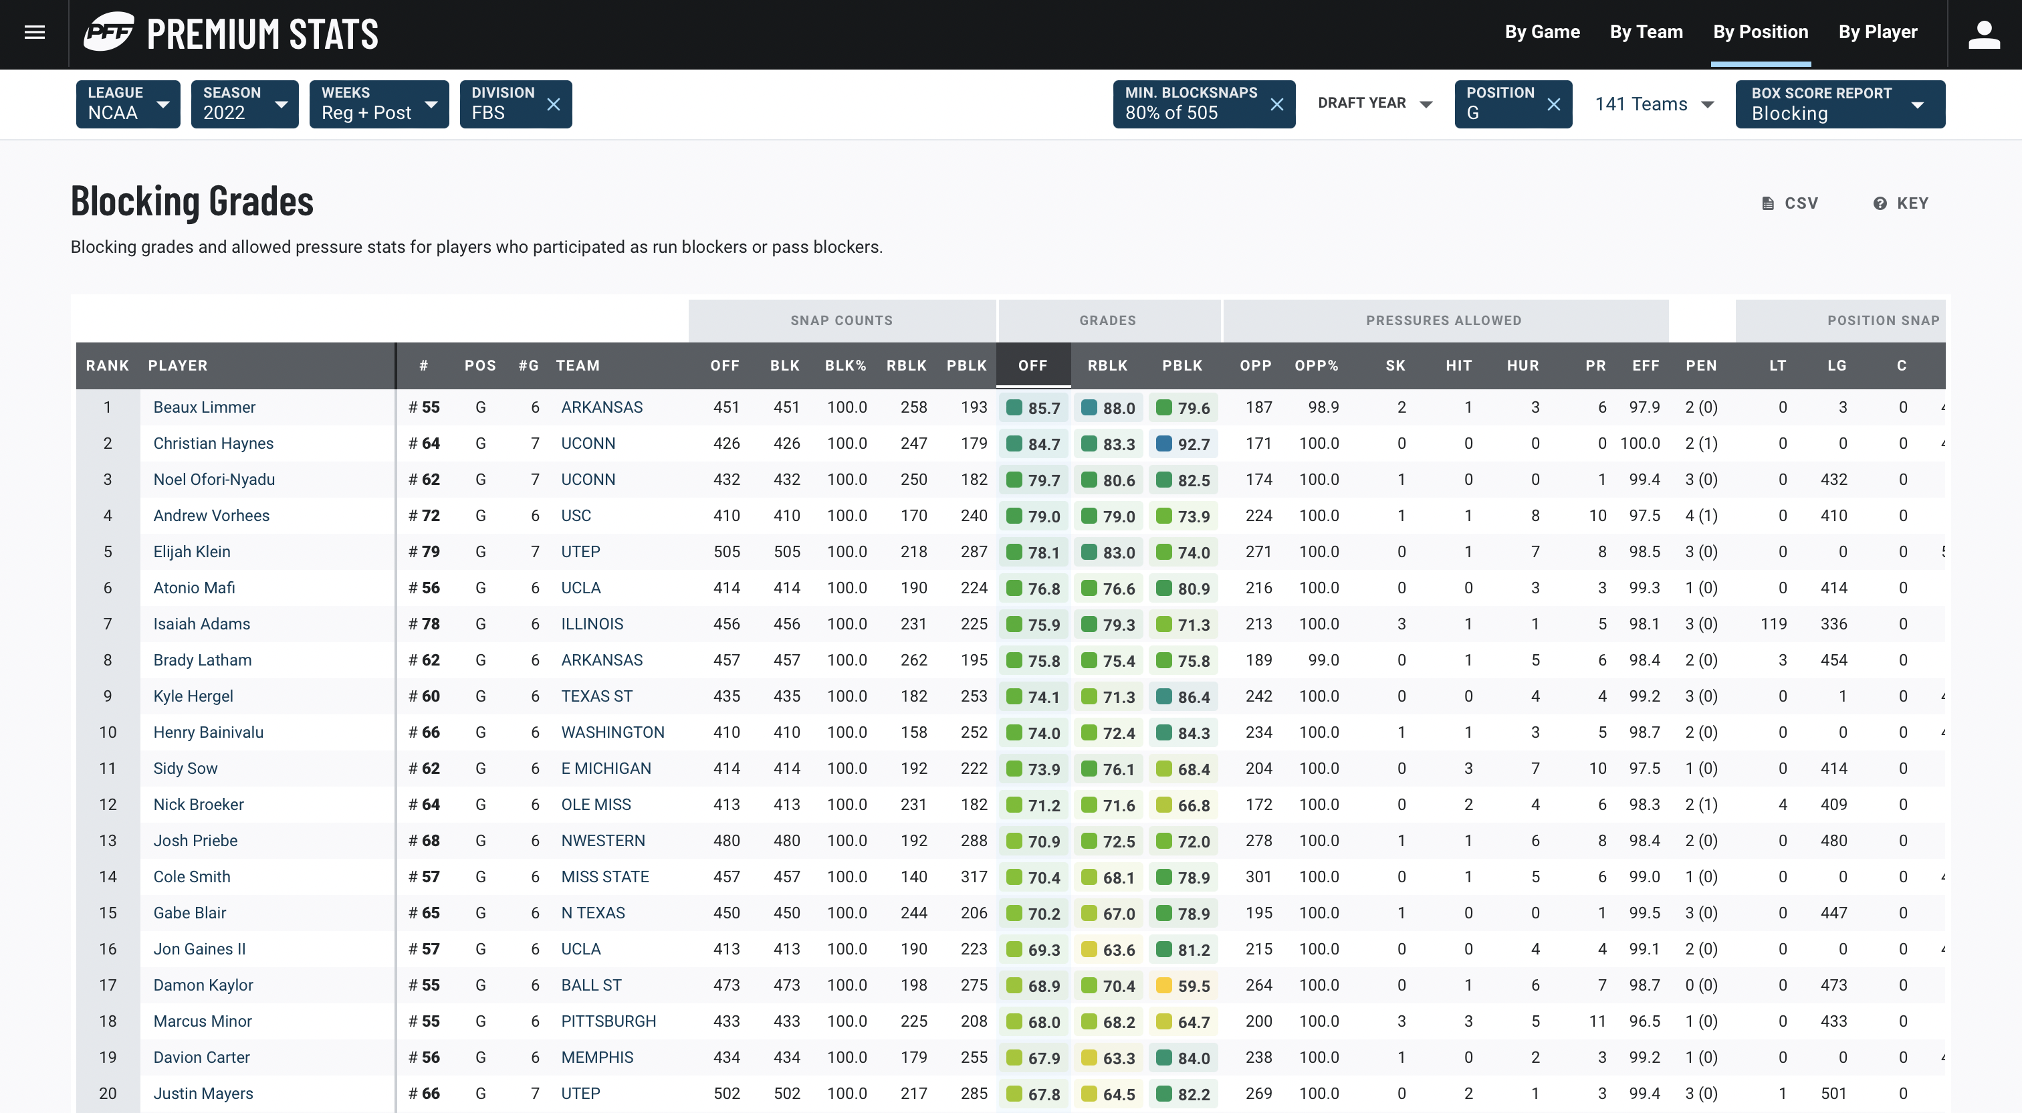Screen dimensions: 2022x1113
Task: Click the MEMPHIS team link
Action: [596, 1057]
